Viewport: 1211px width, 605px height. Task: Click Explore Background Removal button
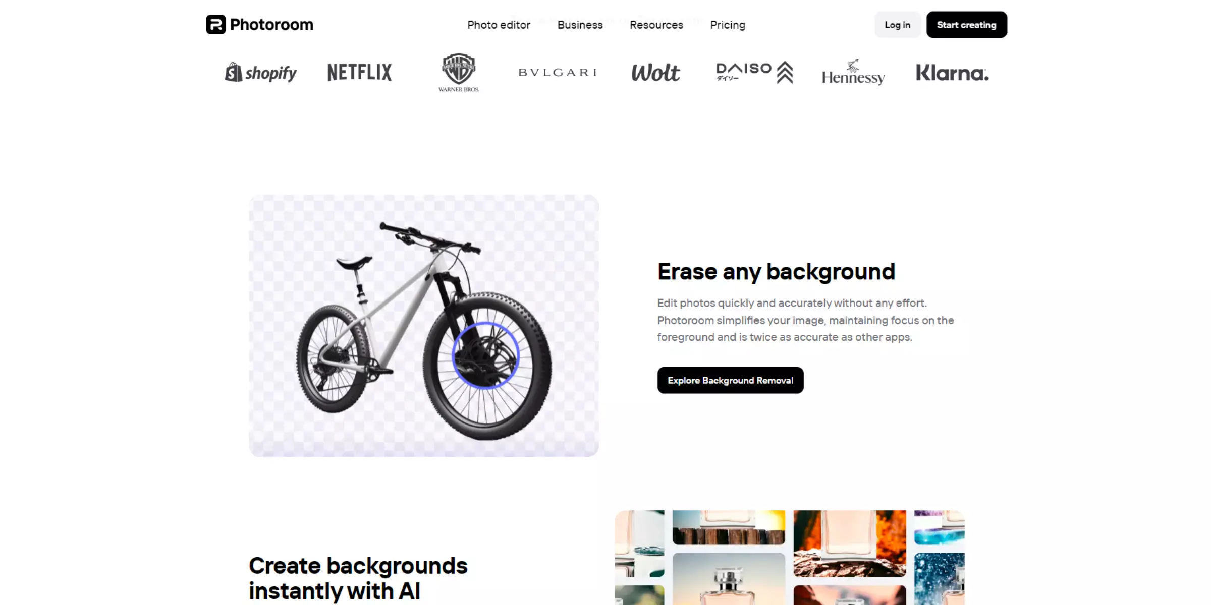coord(730,380)
